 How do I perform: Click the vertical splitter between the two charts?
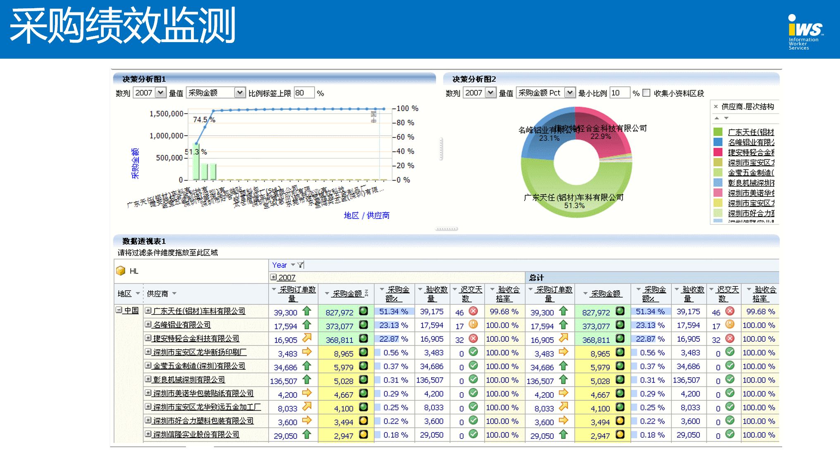click(x=441, y=149)
